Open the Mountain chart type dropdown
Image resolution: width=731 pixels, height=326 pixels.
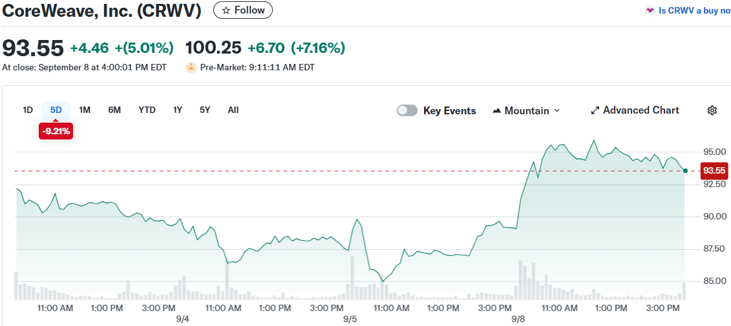(x=526, y=111)
